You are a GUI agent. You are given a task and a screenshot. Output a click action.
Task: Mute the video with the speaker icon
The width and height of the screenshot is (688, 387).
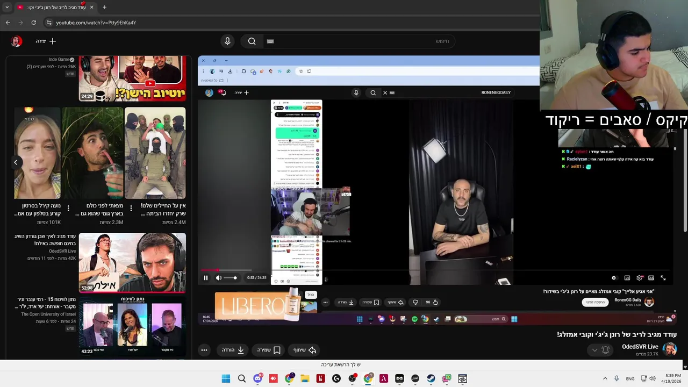click(219, 278)
